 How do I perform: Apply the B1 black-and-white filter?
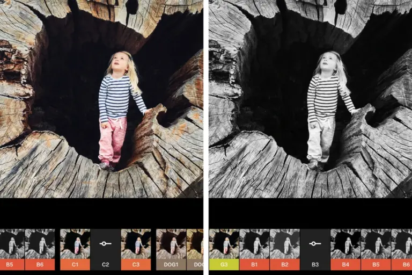tap(254, 249)
